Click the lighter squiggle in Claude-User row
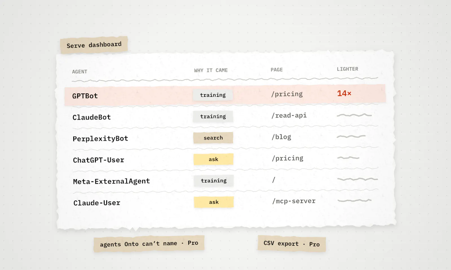This screenshot has height=270, width=451. point(355,201)
